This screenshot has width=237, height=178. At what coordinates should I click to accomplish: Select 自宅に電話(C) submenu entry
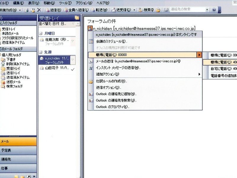coord(220,69)
